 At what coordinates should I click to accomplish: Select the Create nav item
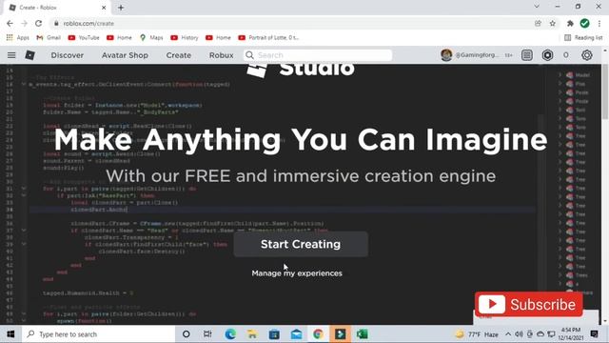pyautogui.click(x=179, y=55)
